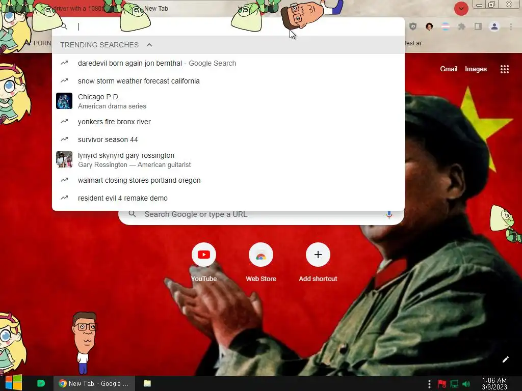
Task: Click the search magnifier in omnibox
Action: click(64, 26)
